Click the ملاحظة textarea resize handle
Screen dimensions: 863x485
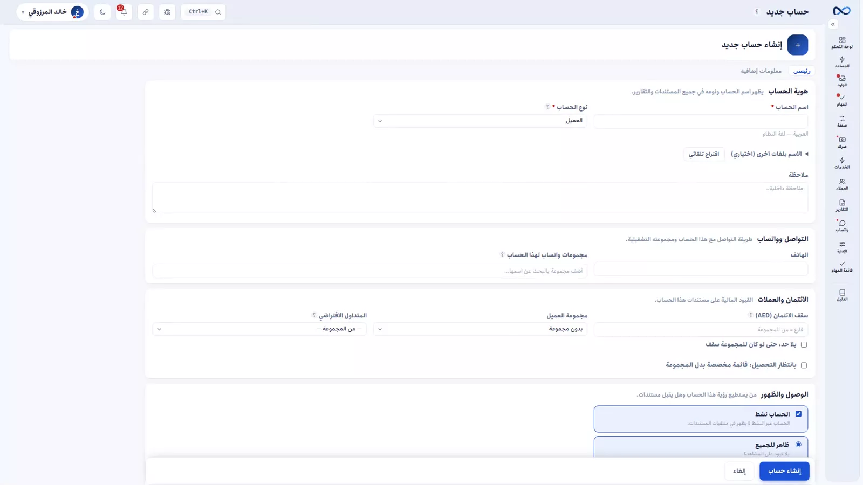155,211
